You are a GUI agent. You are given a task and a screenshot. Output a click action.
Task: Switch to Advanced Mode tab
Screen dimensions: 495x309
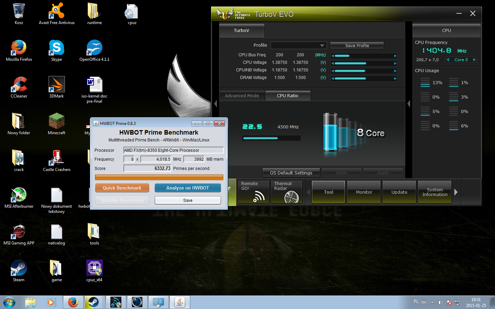click(x=242, y=96)
